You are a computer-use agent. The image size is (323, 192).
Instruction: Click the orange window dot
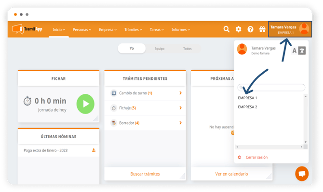click(15, 14)
